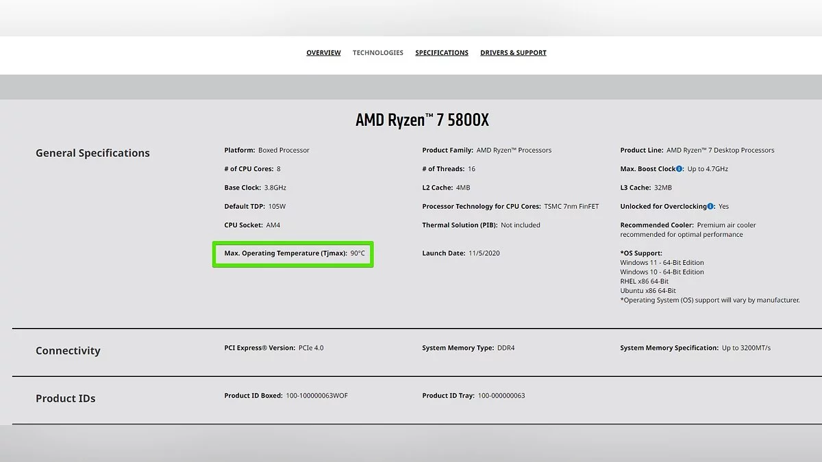Click the PCI Express Version entry
This screenshot has width=822, height=462.
pos(273,348)
